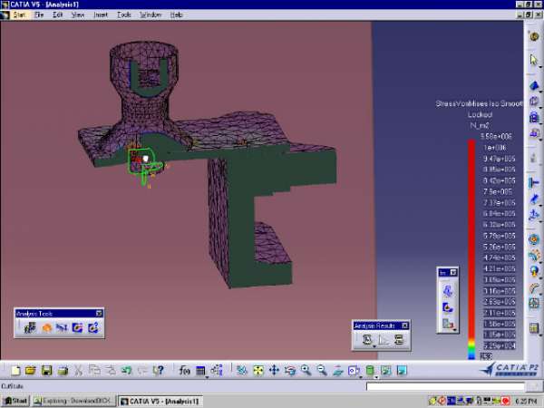Click the top workbench icon in right toolbar

(x=534, y=36)
